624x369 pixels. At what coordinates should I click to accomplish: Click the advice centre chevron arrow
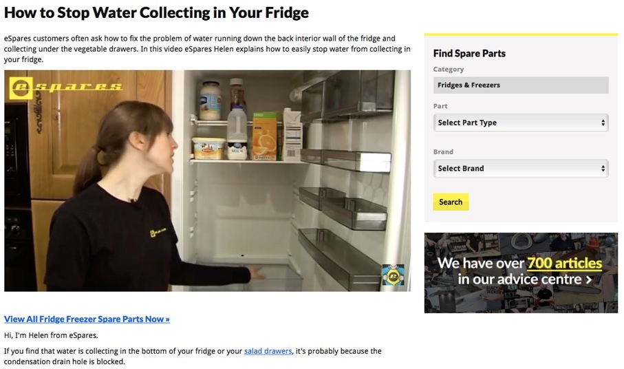[589, 280]
